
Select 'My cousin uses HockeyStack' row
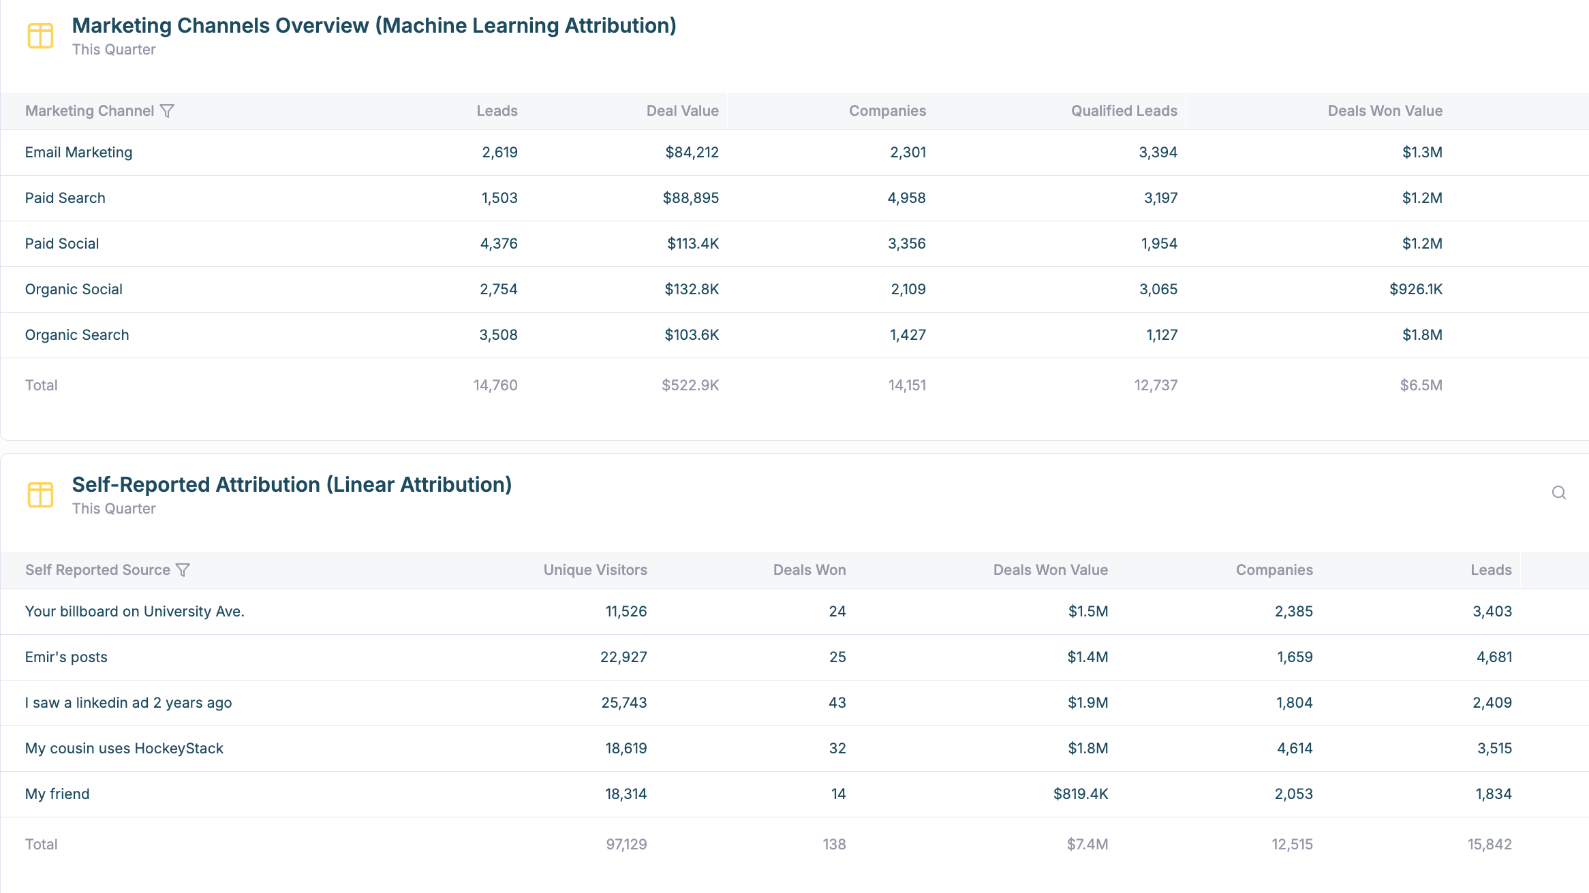pyautogui.click(x=124, y=749)
